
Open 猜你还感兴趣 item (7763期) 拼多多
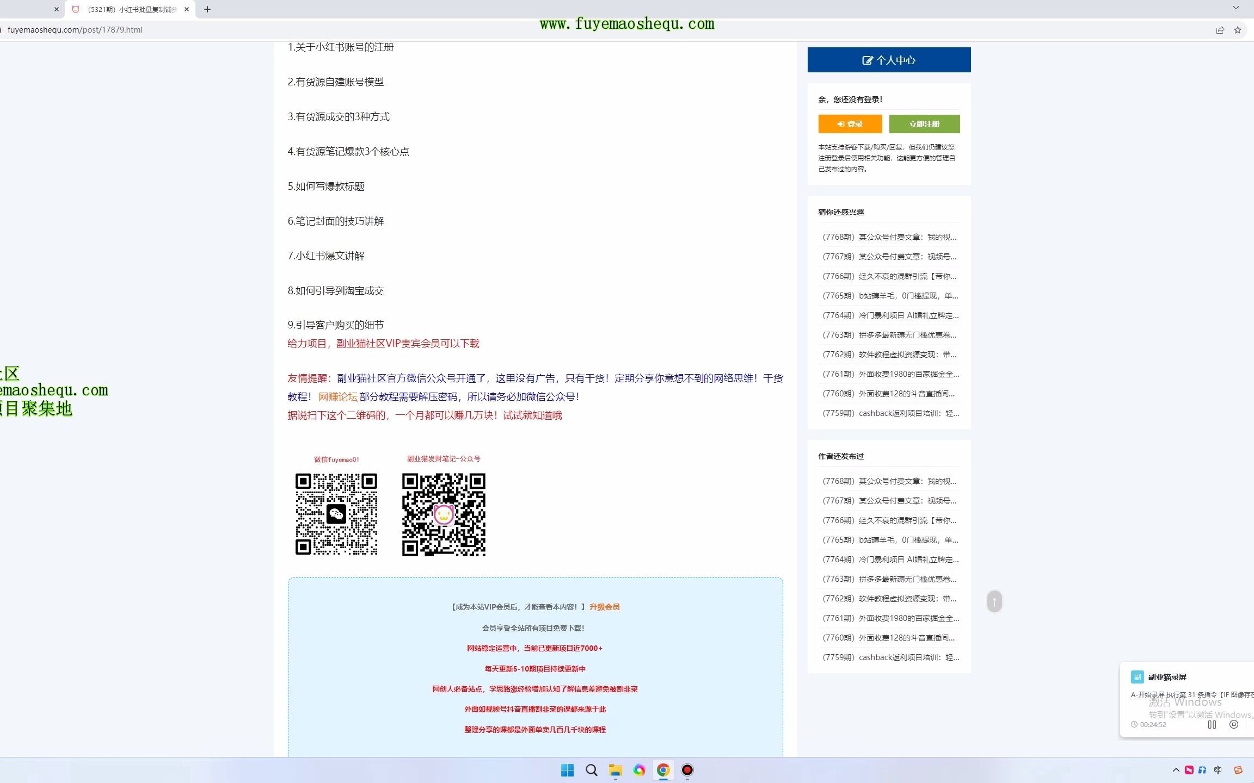coord(889,335)
